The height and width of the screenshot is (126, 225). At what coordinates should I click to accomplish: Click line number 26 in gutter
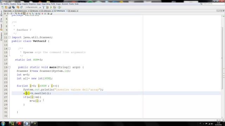click(x=6, y=93)
